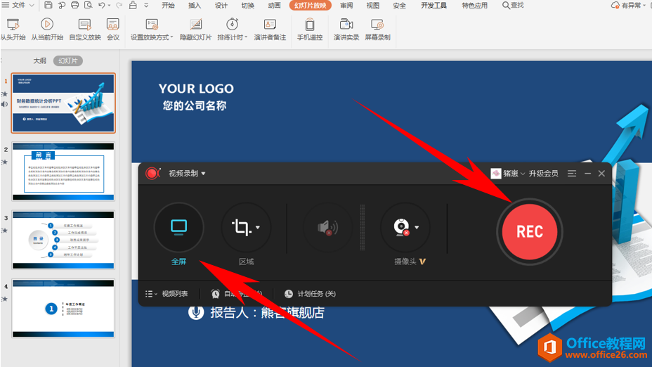The width and height of the screenshot is (652, 367).
Task: Select the 幻灯片放映 tab
Action: point(311,6)
